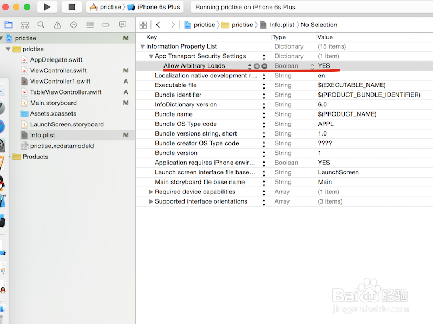Screen dimensions: 433x324
Task: Click the Value column header
Action: (325, 37)
